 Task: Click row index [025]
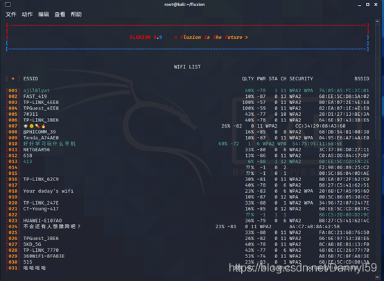[x=13, y=232]
